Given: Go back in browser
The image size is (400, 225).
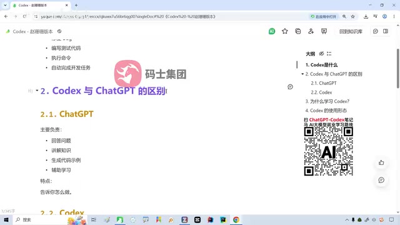Looking at the screenshot, I should pos(6,16).
